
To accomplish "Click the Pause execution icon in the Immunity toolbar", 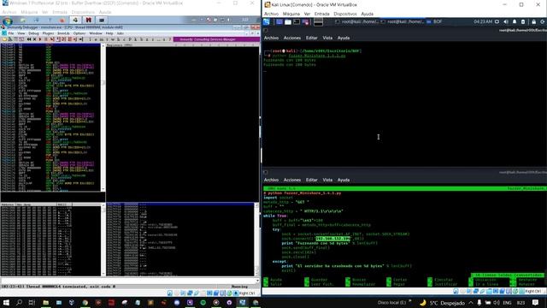I will click(45, 39).
